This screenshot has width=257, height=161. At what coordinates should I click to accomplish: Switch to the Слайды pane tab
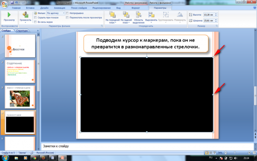click(6, 31)
